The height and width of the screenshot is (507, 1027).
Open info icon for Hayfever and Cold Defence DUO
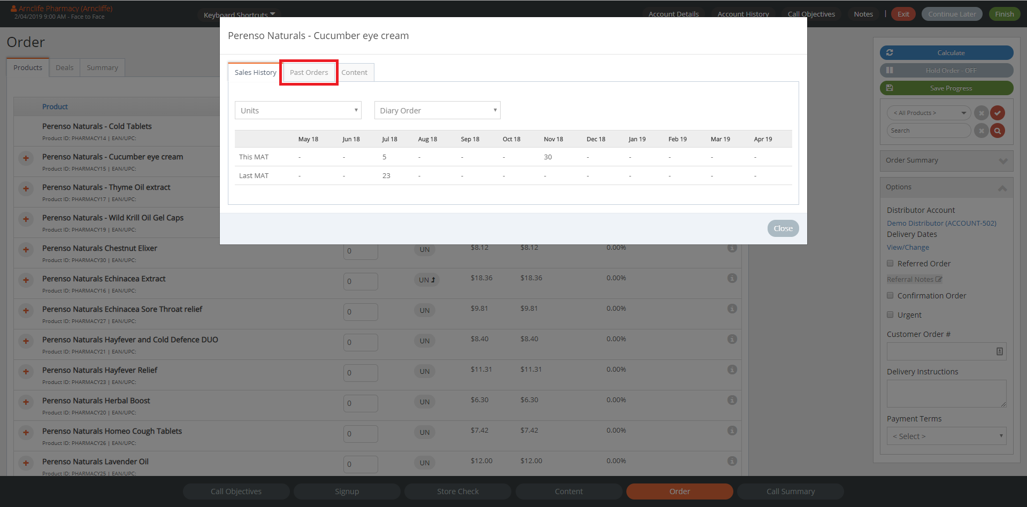[x=732, y=339]
